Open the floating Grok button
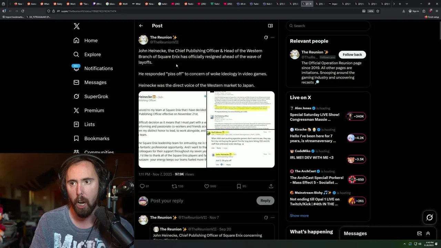The image size is (441, 248). pos(430,217)
